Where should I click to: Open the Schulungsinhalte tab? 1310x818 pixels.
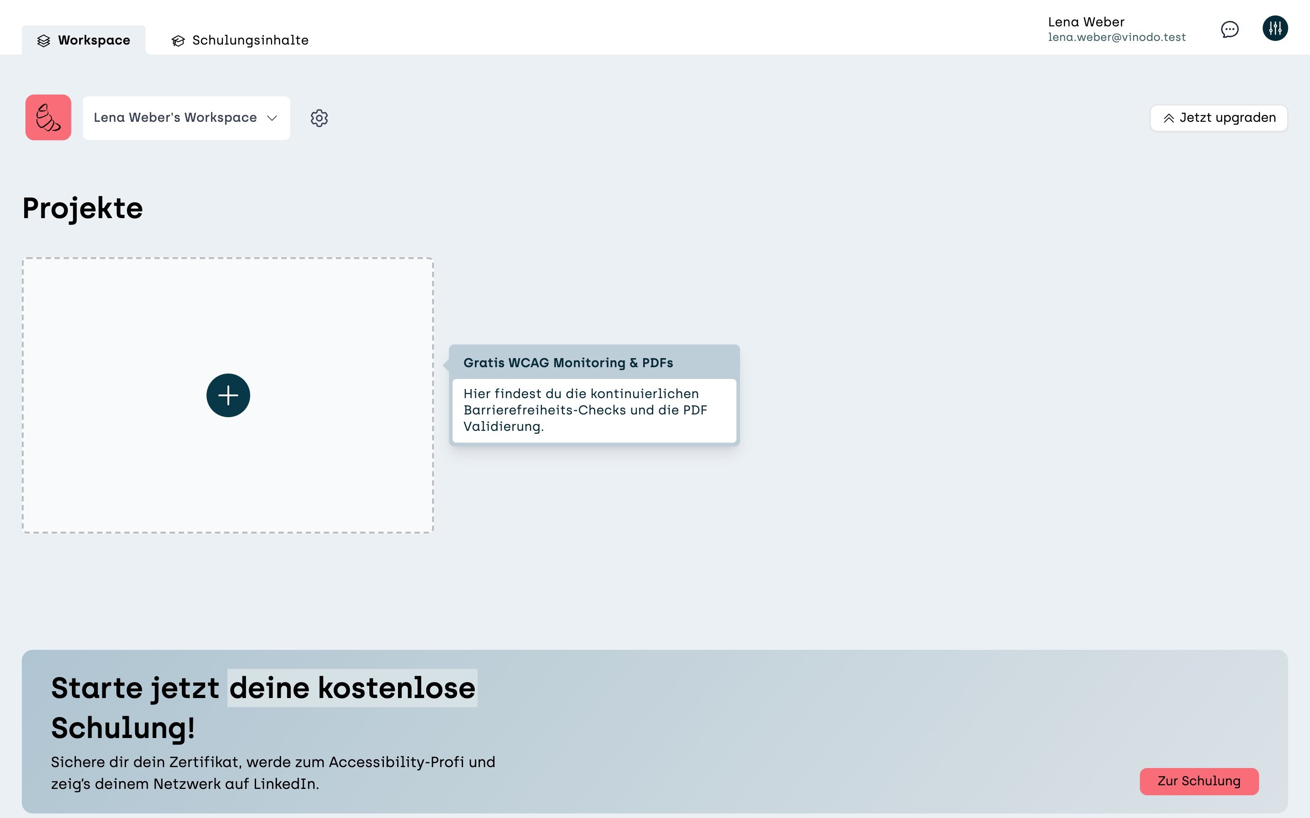(240, 40)
